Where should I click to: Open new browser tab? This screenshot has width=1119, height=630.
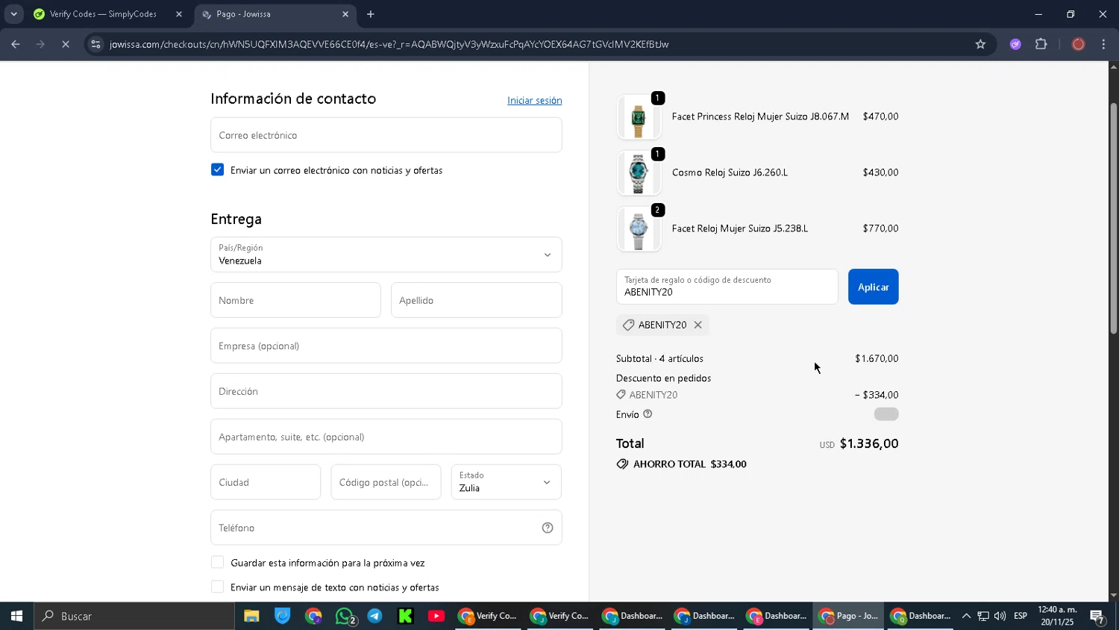(x=371, y=14)
